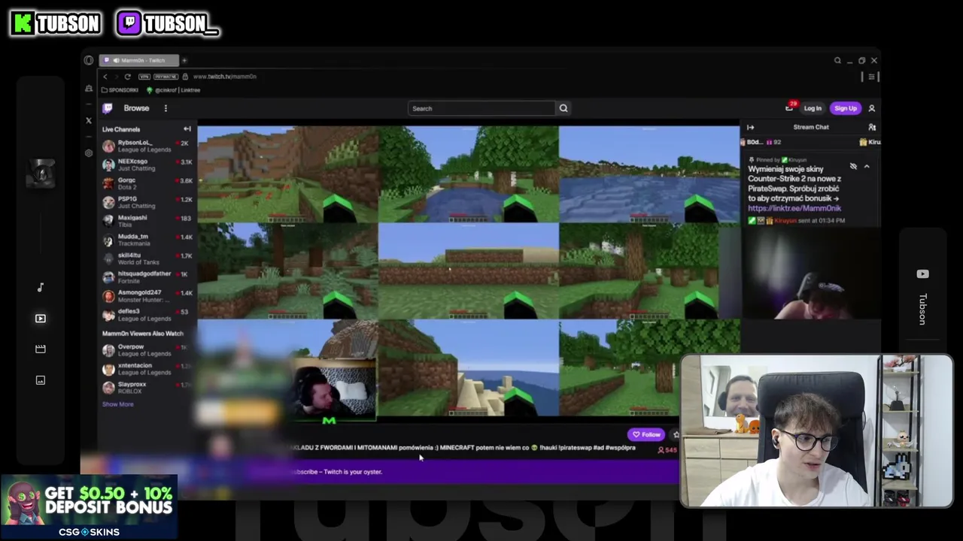Open the workspaces icon in Opera sidebar
The height and width of the screenshot is (541, 963).
point(89,89)
